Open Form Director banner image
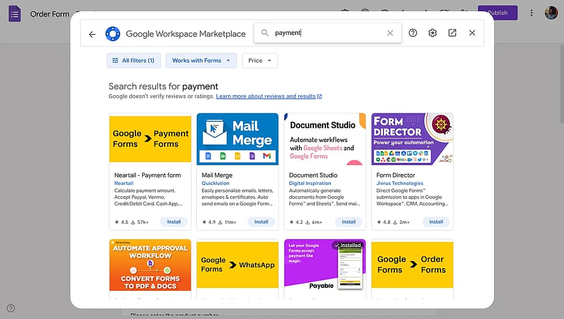 click(412, 139)
